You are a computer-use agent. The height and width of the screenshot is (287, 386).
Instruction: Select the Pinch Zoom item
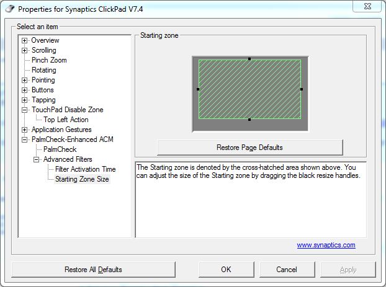tap(49, 60)
